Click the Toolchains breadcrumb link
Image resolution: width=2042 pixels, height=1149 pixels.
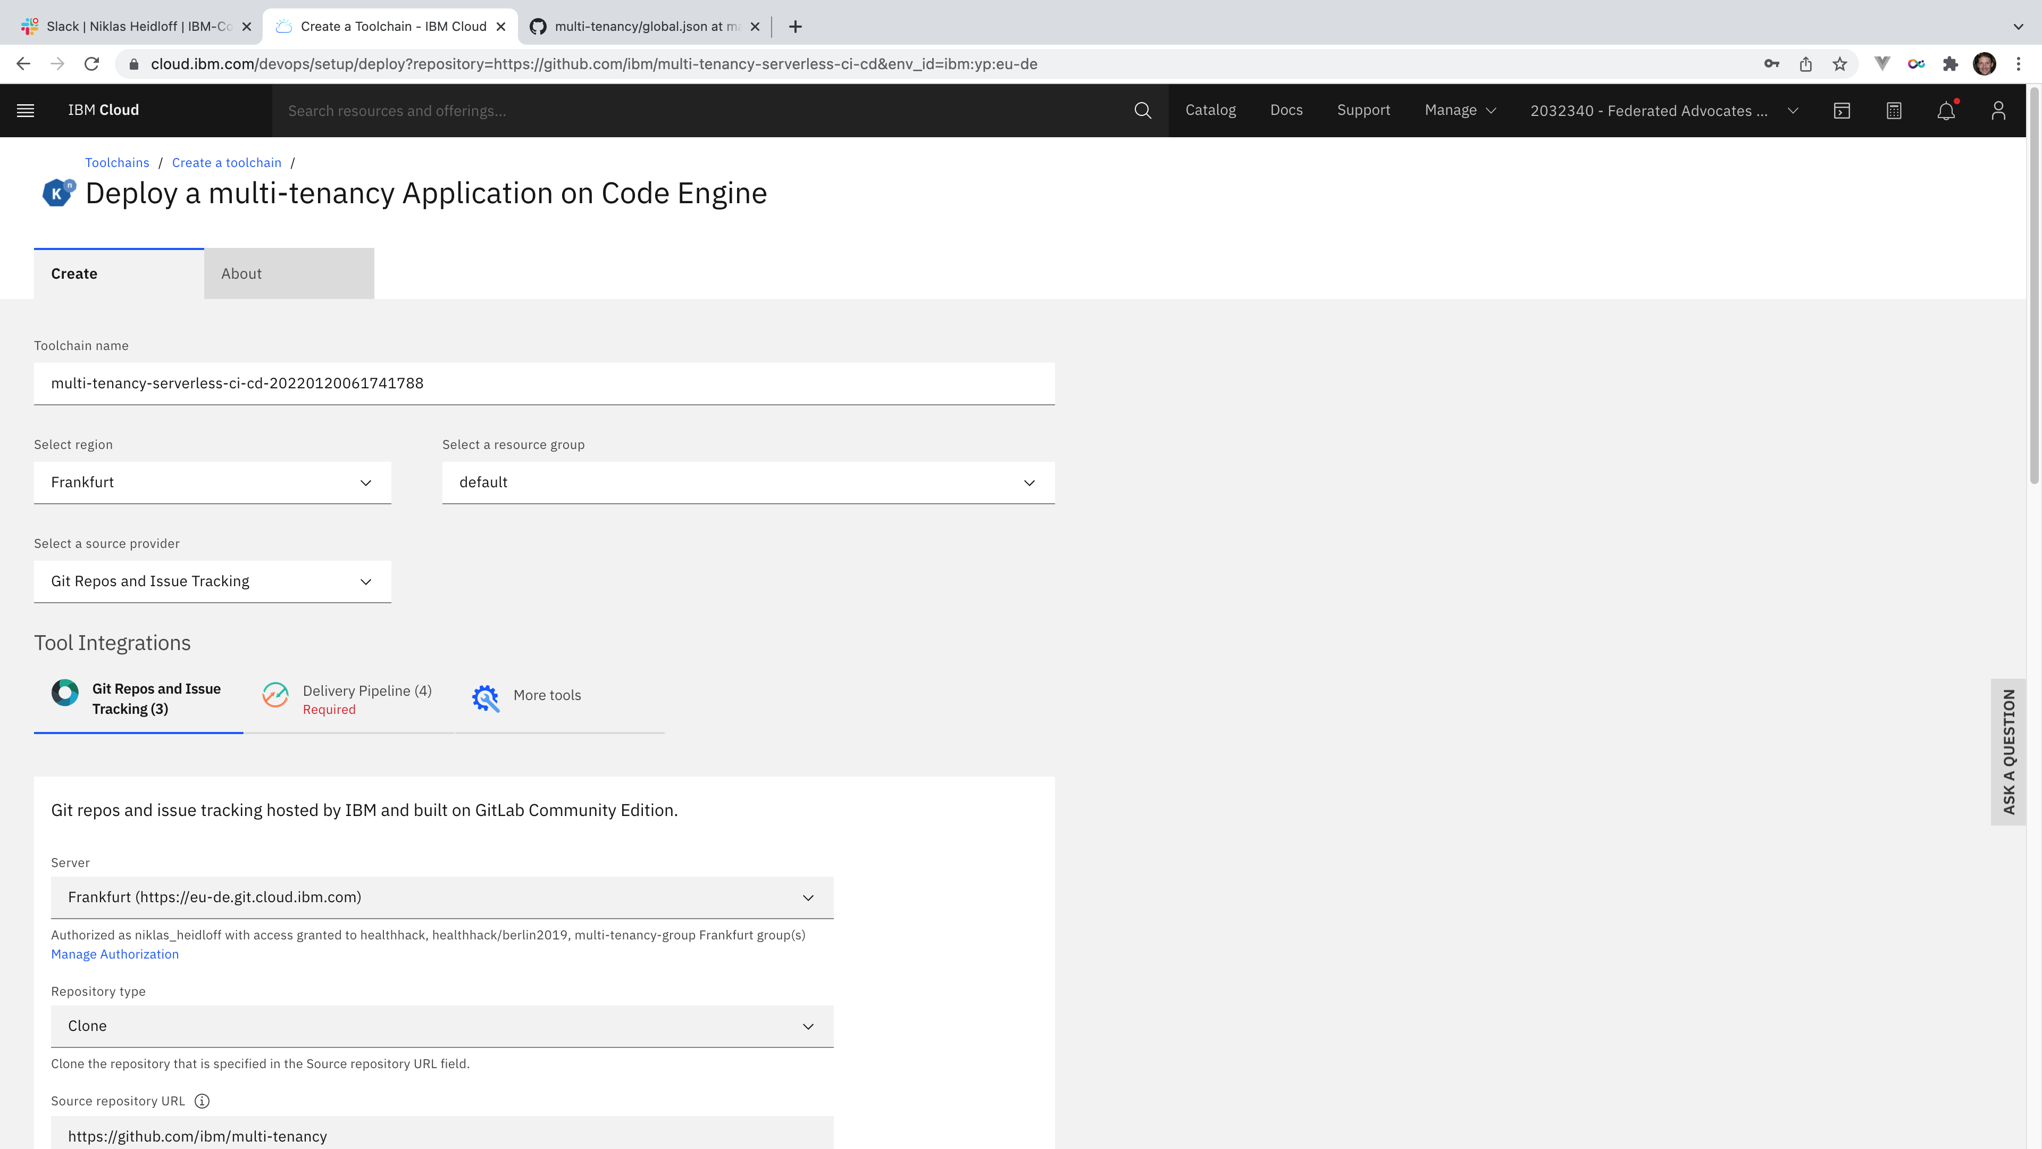(116, 163)
